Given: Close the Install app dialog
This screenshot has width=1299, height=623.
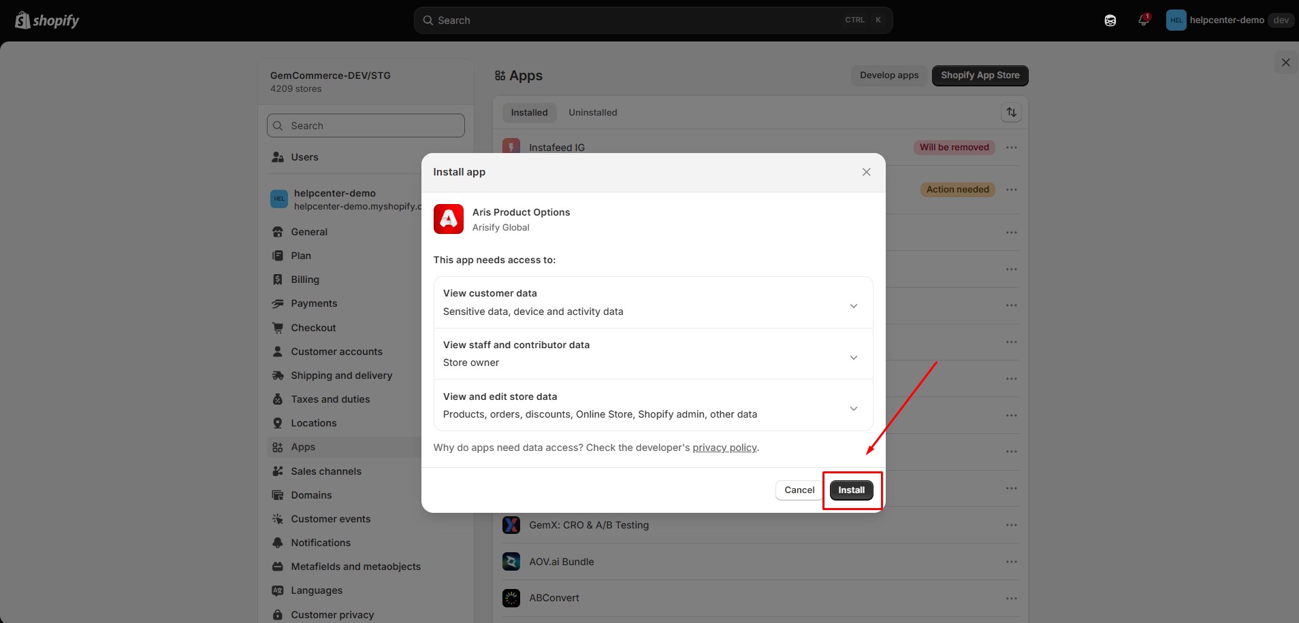Looking at the screenshot, I should pyautogui.click(x=866, y=172).
